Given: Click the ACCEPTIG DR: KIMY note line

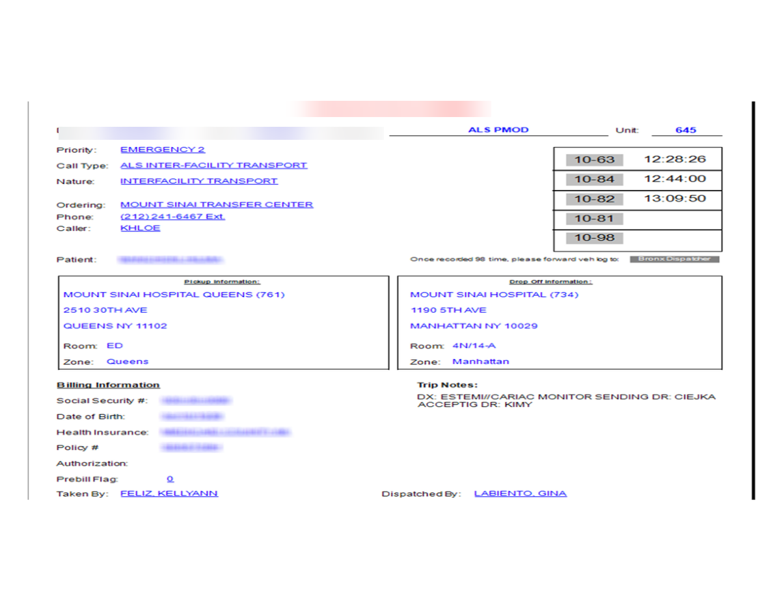Looking at the screenshot, I should 475,405.
